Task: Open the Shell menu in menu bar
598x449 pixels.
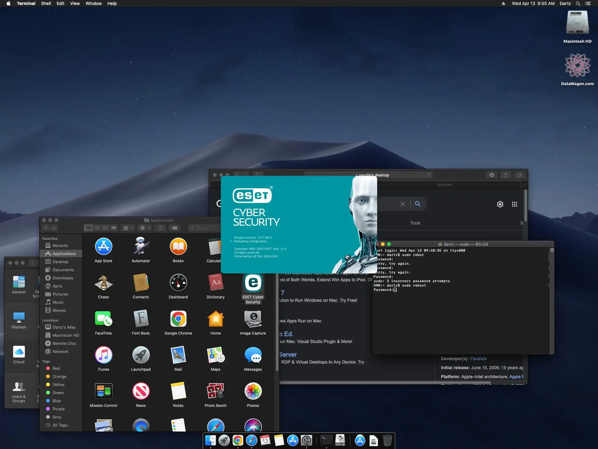Action: point(46,3)
